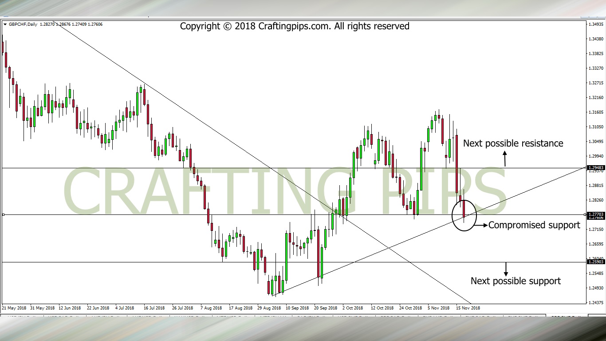This screenshot has height=341, width=606.
Task: Click the left handle of the 1.27703 line
Action: [x=3, y=215]
